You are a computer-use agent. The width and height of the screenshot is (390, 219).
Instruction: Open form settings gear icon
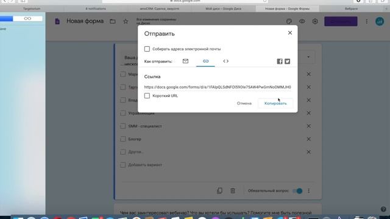coord(315,21)
